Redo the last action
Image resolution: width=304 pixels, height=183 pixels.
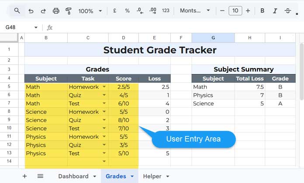[43, 11]
